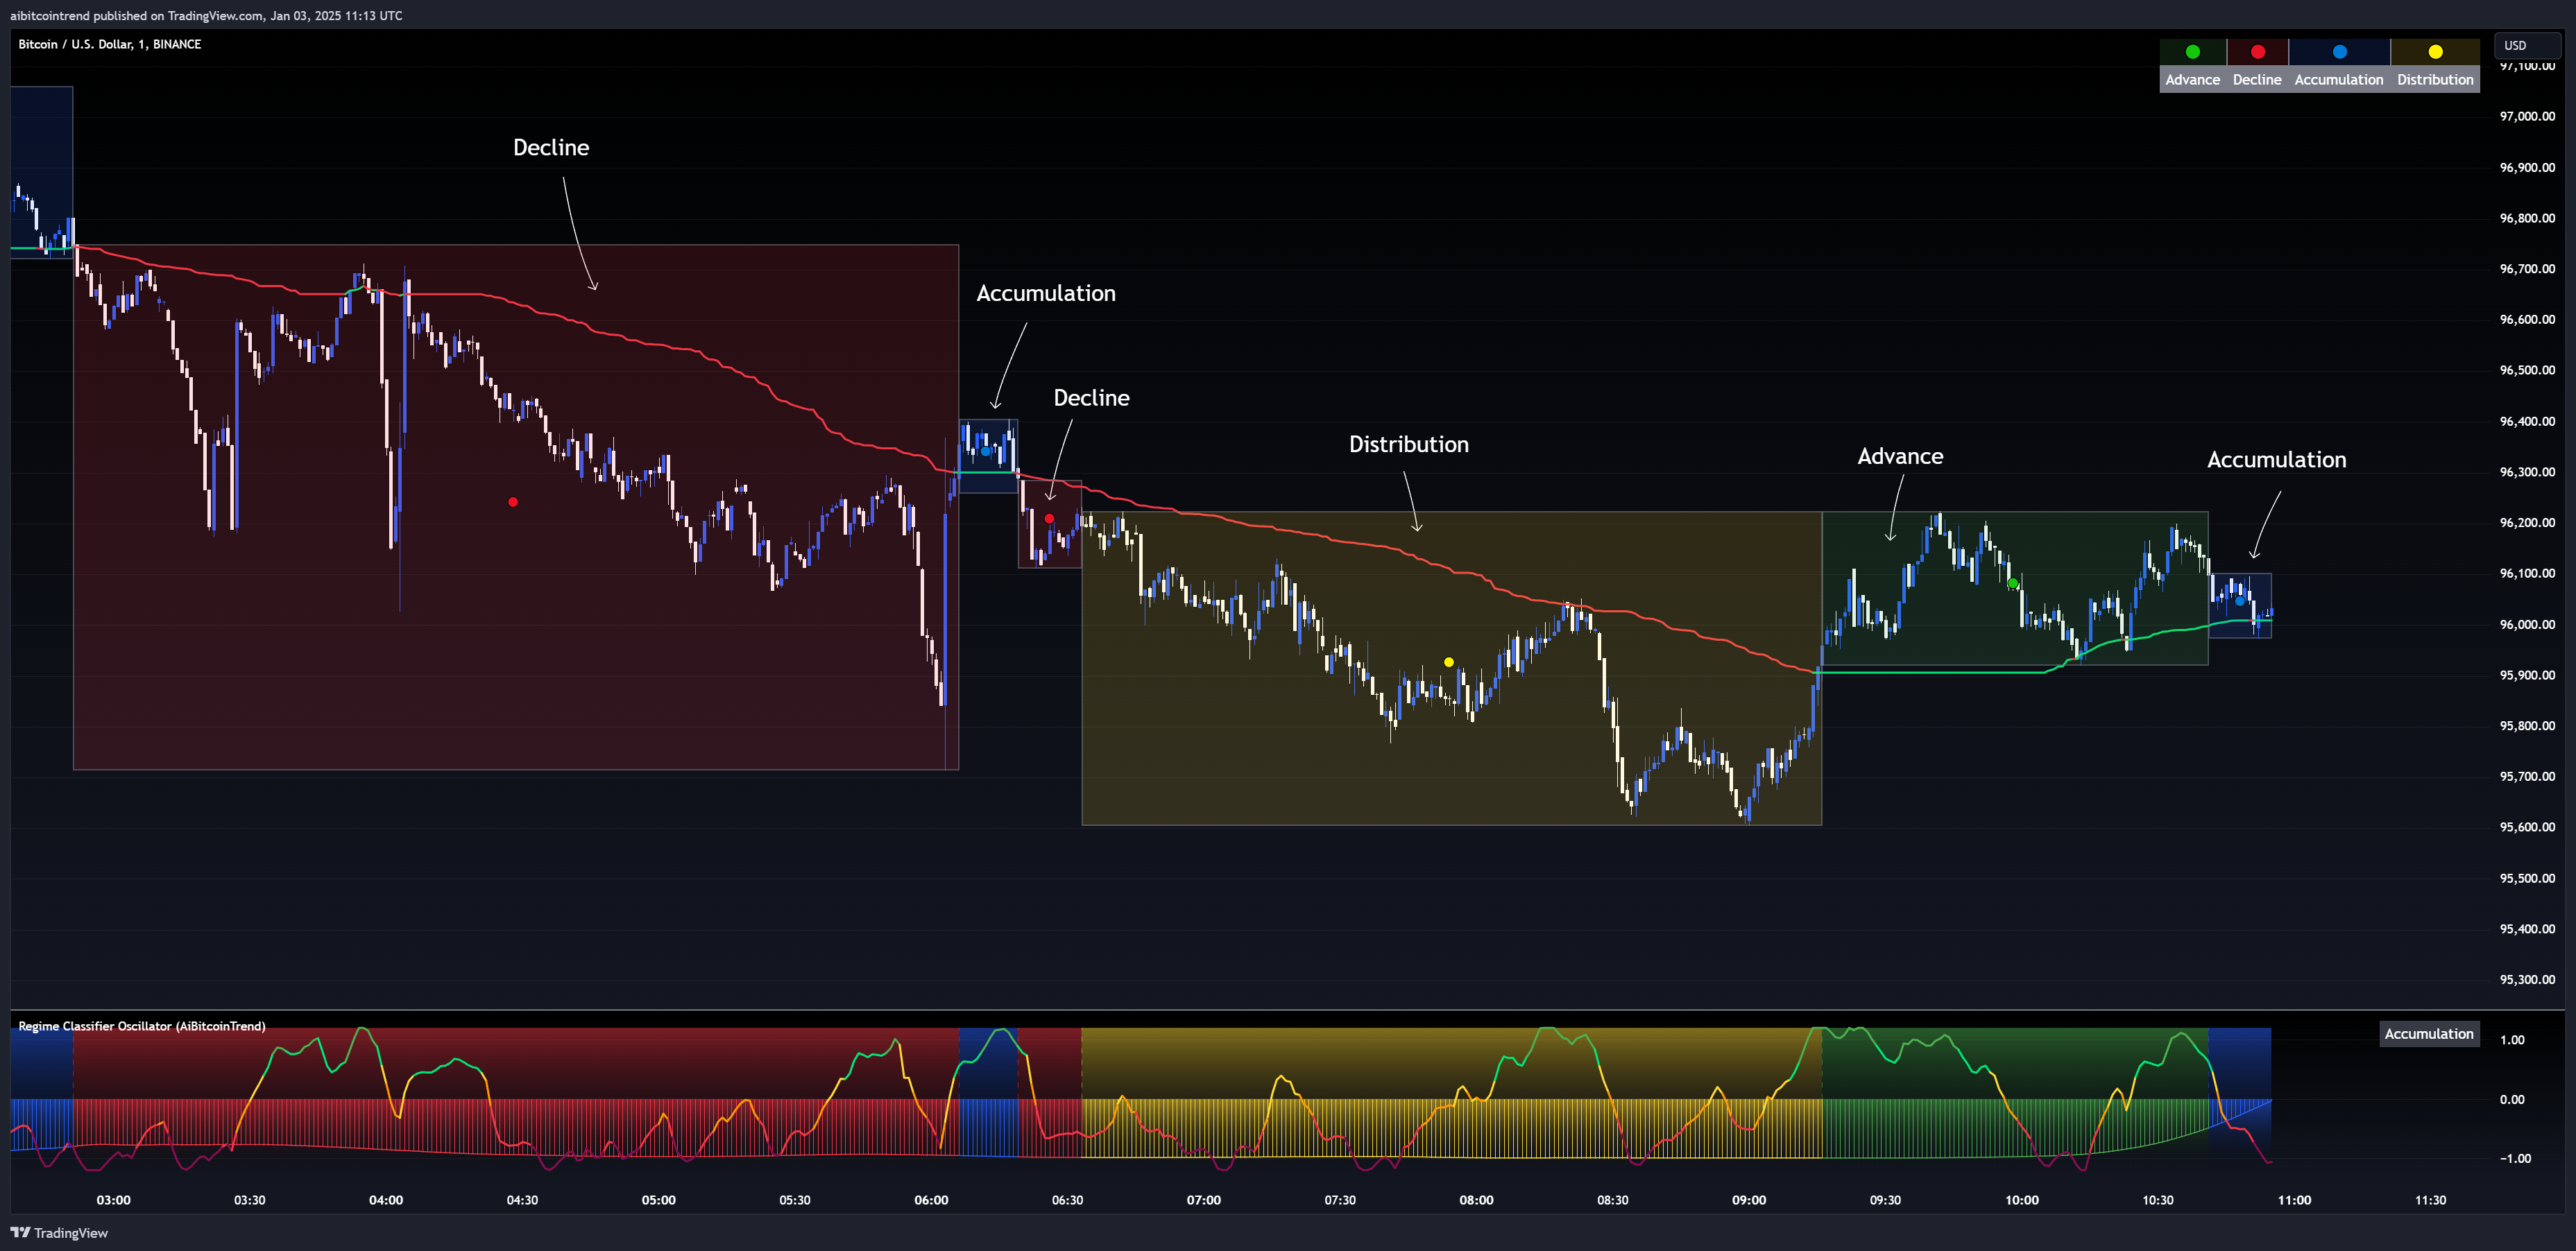Click the yellow Distribution dot in legend
2576x1251 pixels.
2435,52
